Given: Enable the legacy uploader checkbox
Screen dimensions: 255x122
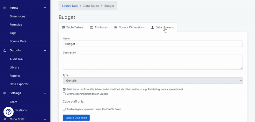Looking at the screenshot, I should (x=64, y=109).
